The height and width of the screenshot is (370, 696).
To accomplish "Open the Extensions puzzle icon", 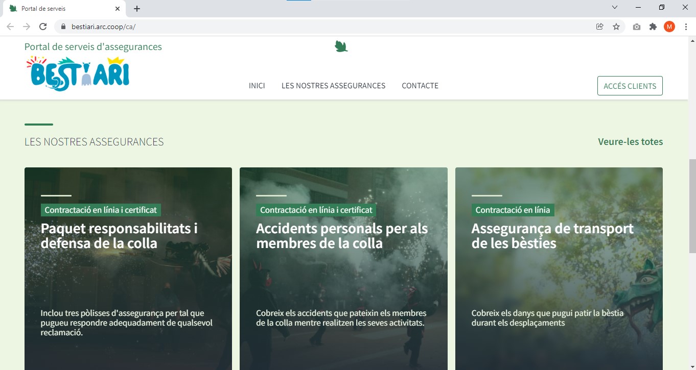I will 653,27.
